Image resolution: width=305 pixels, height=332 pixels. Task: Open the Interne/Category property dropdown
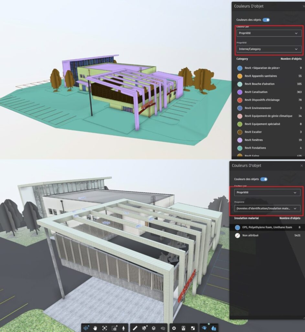point(269,49)
